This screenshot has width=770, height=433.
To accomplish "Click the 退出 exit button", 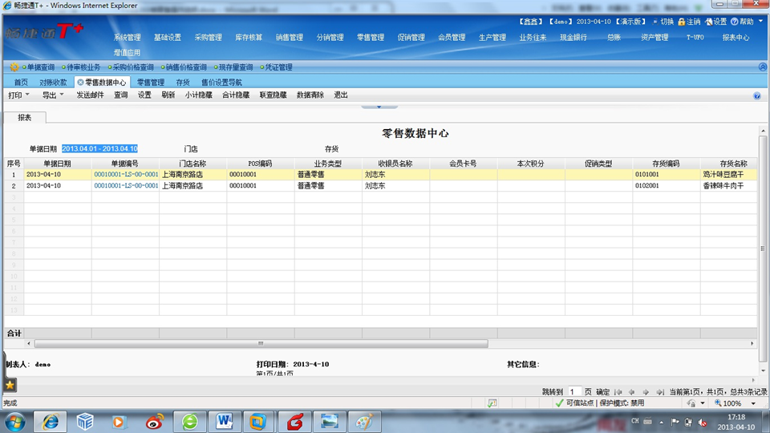I will coord(341,95).
